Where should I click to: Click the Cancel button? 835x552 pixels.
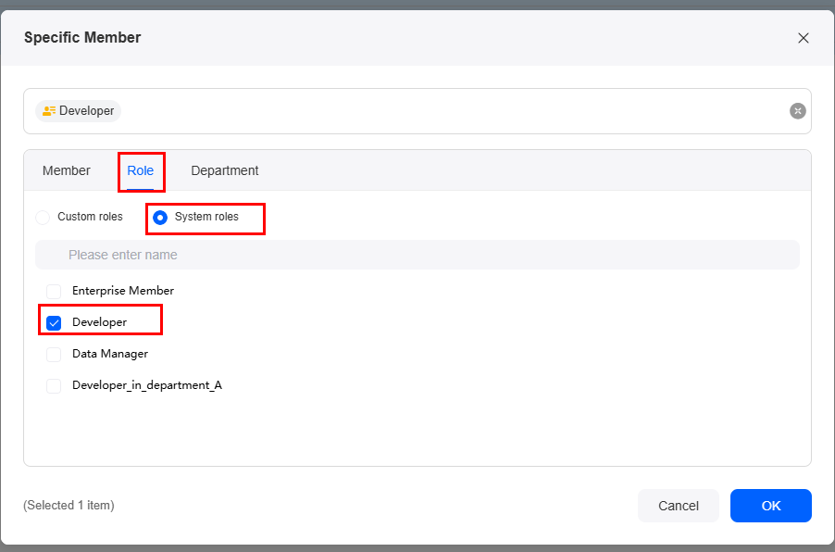[679, 506]
